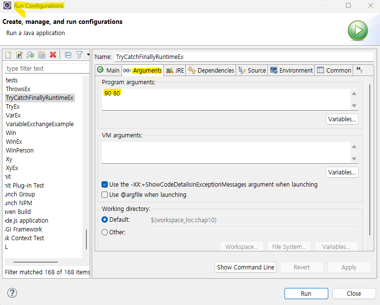This screenshot has width=380, height=305.
Task: Click the new prototype configuration icon
Action: [x=20, y=55]
